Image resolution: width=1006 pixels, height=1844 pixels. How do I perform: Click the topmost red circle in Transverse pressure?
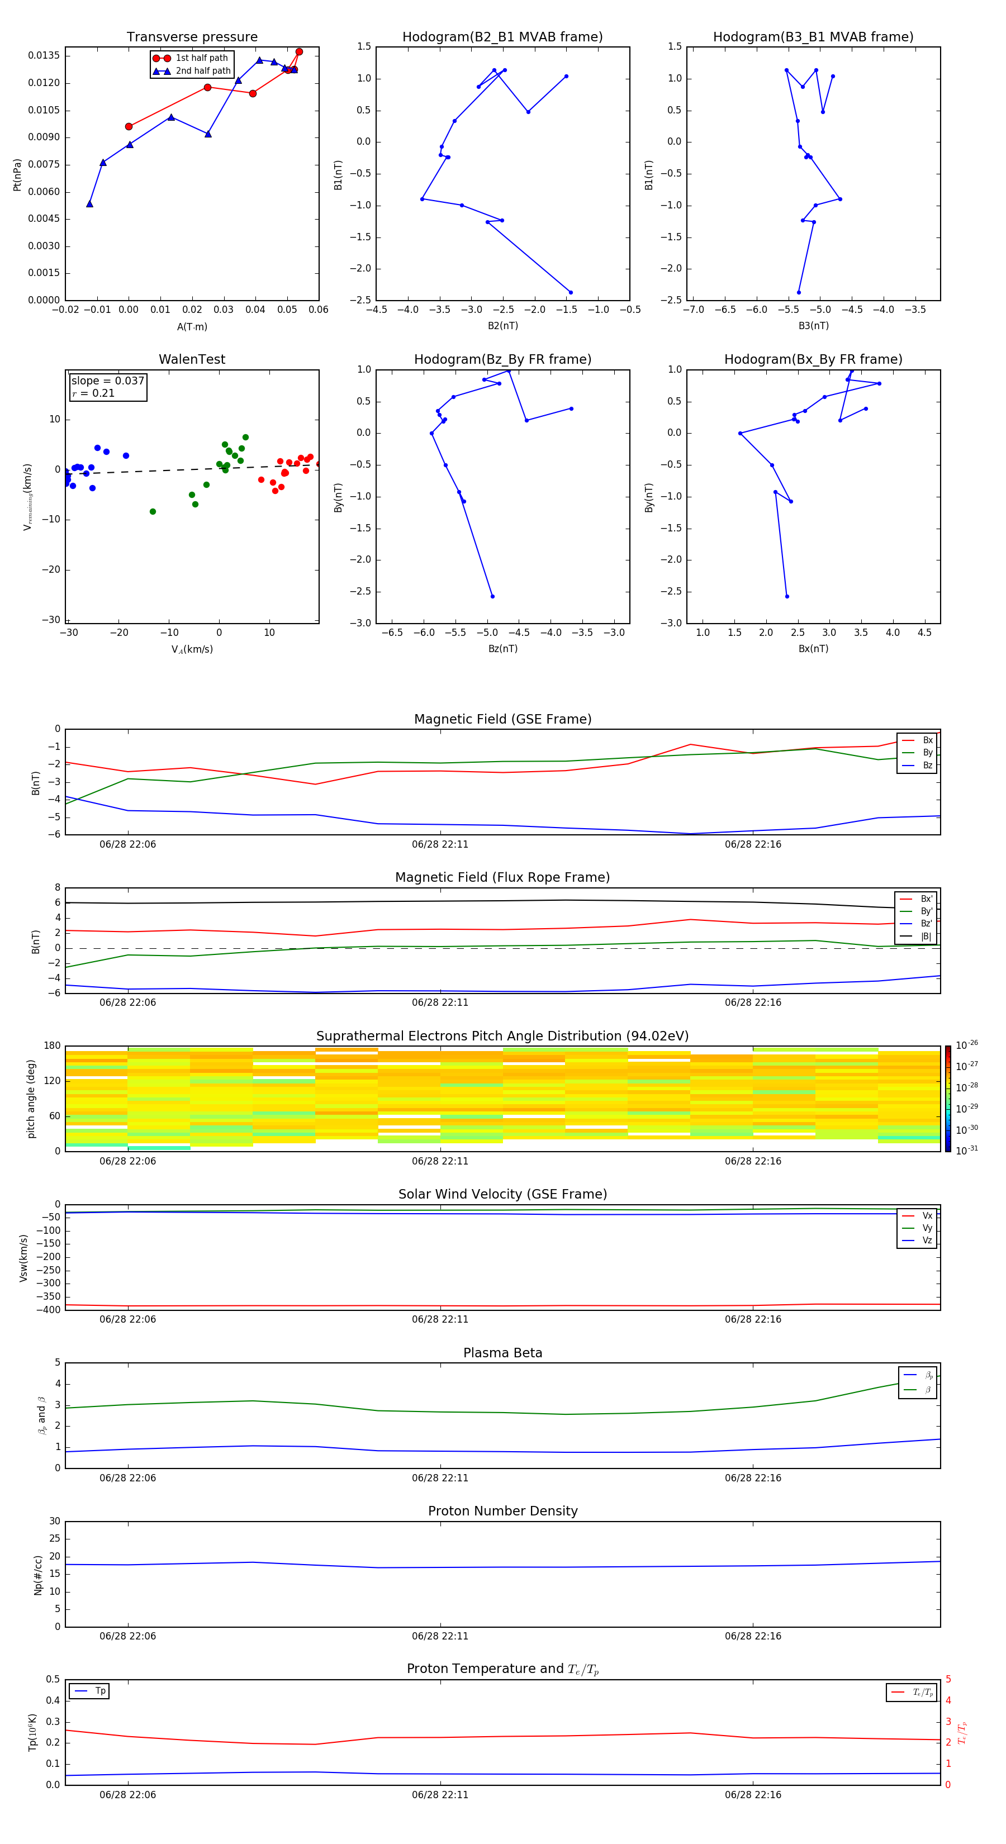coord(300,51)
